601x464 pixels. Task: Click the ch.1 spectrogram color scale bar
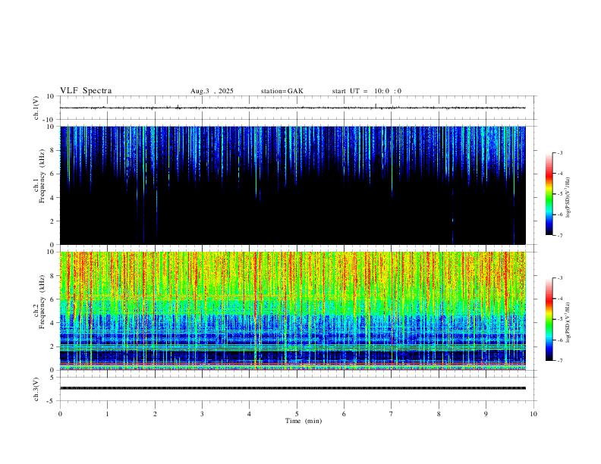549,194
